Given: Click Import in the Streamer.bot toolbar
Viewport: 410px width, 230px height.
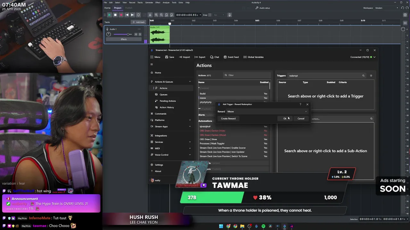Looking at the screenshot, I should point(184,57).
